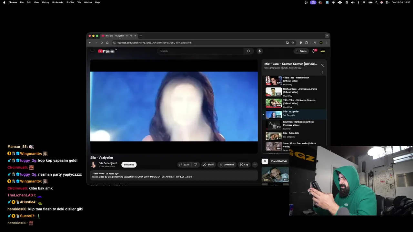Open the 4:11 recommended video thumbnail
This screenshot has width=413, height=232.
[x=275, y=174]
